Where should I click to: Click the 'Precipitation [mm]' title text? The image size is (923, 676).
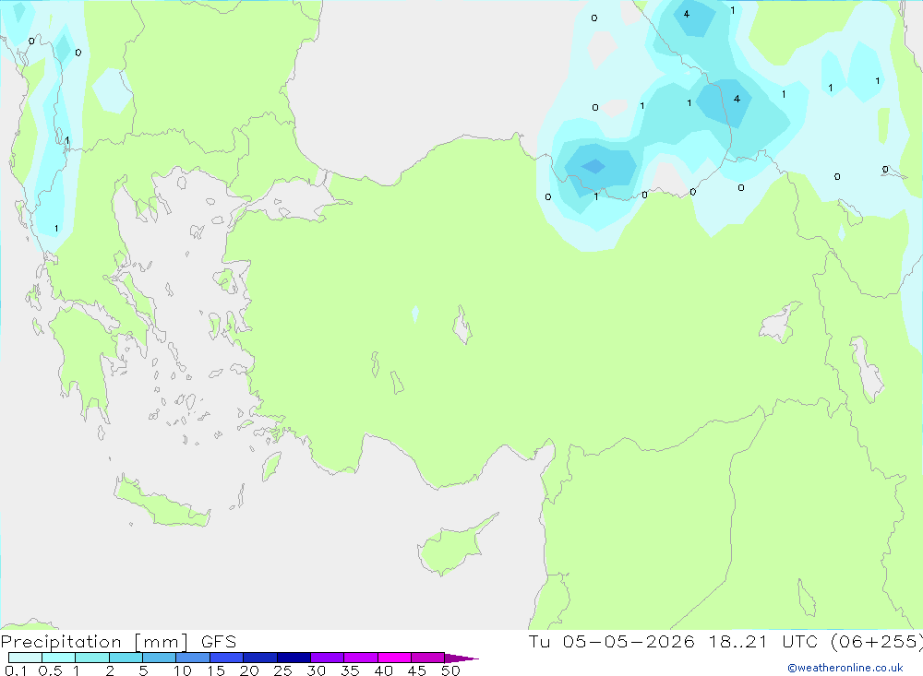coord(94,642)
